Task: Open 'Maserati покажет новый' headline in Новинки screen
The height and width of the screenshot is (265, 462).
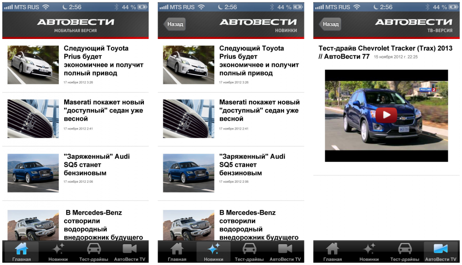Action: (x=260, y=111)
